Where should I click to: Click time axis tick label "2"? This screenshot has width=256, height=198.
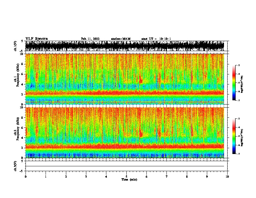click(x=66, y=177)
